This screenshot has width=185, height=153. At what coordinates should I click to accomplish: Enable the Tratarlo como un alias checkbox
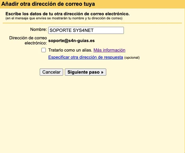43,50
